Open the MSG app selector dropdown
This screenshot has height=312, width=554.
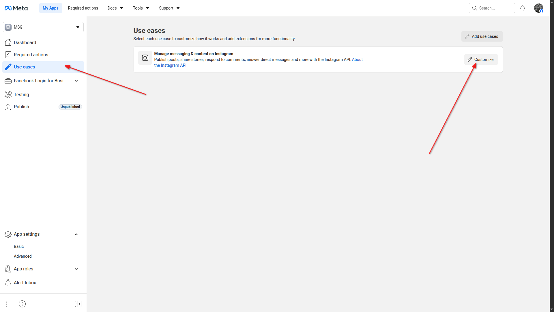[43, 27]
